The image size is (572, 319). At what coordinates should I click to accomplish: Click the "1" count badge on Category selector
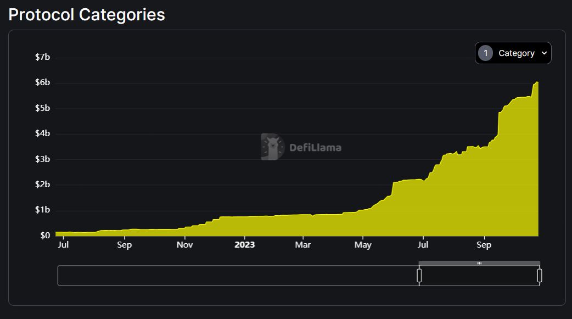coord(485,53)
